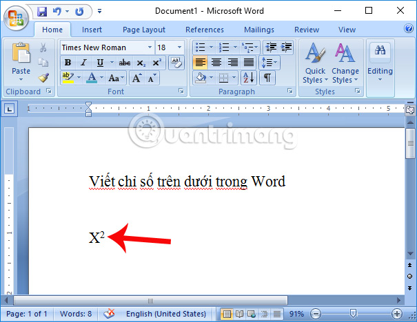Switch to the Review tab
The width and height of the screenshot is (417, 322).
coord(307,30)
